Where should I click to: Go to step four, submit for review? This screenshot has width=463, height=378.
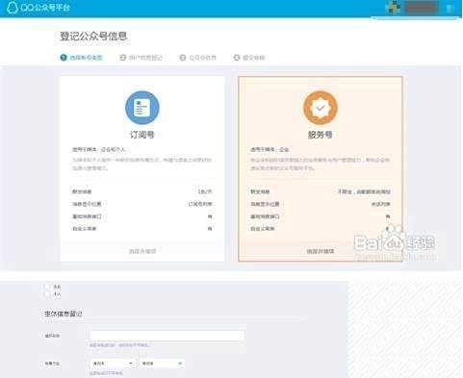(x=249, y=58)
